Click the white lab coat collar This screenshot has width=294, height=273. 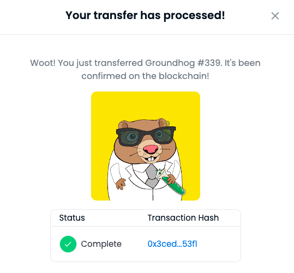point(137,172)
